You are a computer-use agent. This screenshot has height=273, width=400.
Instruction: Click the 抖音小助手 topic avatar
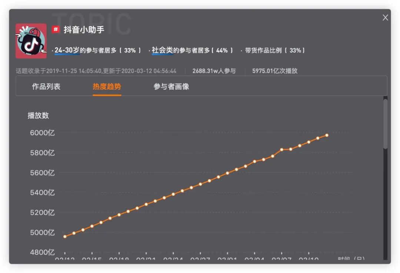[x=31, y=41]
